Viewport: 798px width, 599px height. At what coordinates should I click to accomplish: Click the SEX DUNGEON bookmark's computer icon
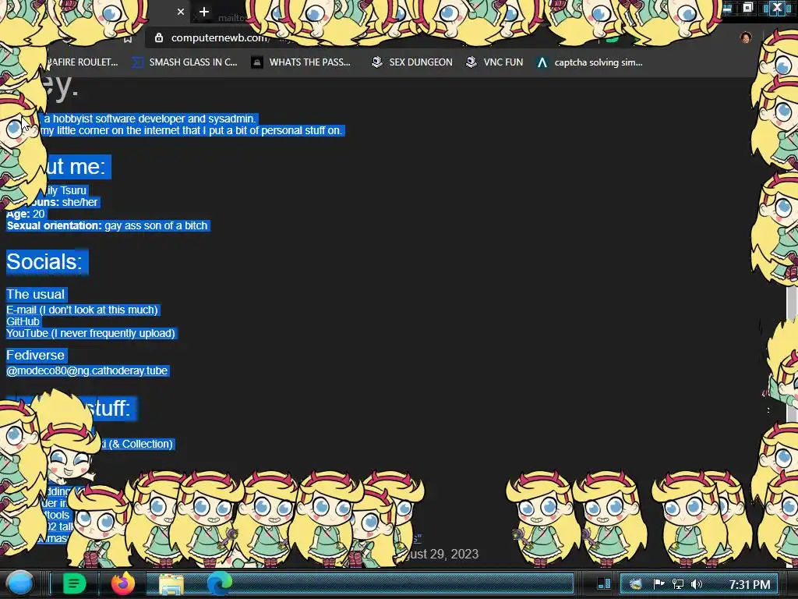(x=376, y=62)
